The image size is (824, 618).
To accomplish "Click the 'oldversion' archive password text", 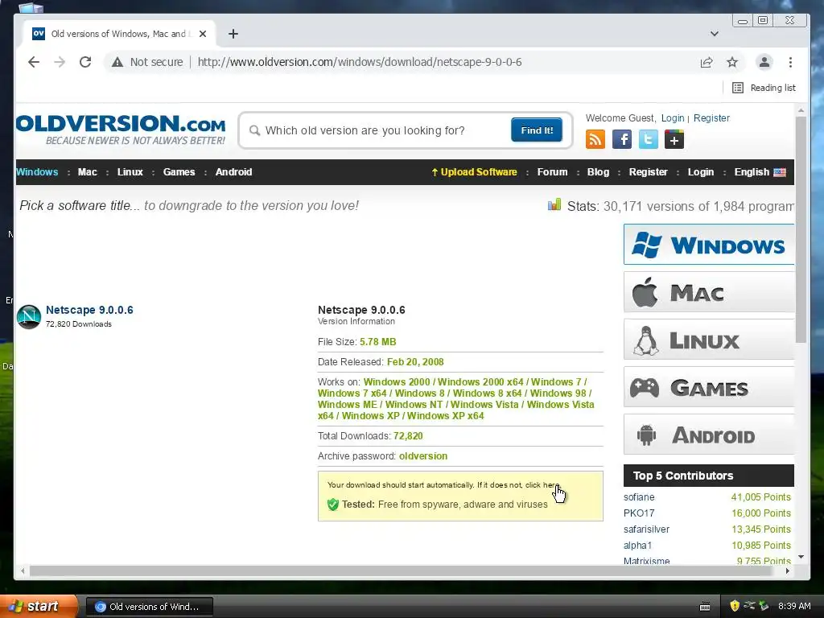I will point(423,456).
